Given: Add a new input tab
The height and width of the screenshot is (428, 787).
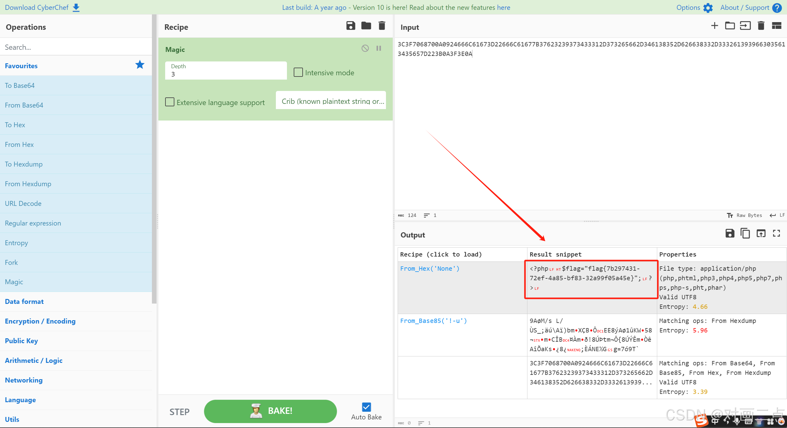Looking at the screenshot, I should pos(714,26).
